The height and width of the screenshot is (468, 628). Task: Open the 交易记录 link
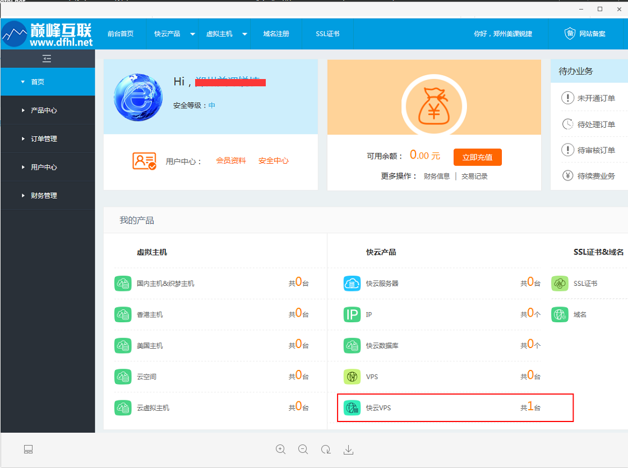[x=474, y=176]
